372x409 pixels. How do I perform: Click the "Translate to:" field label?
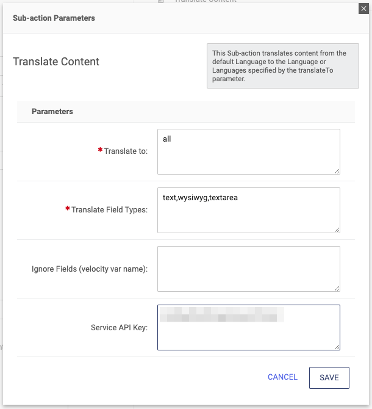point(126,151)
